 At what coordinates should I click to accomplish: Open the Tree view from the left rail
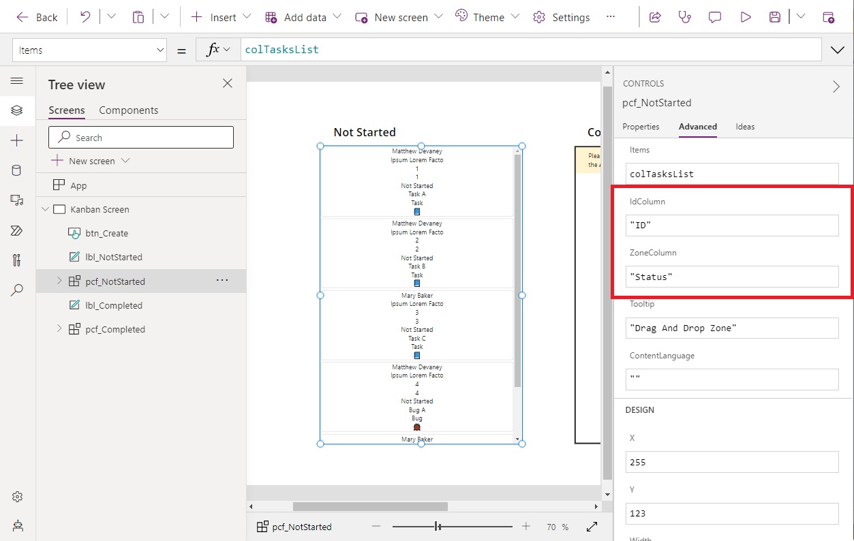coord(17,110)
